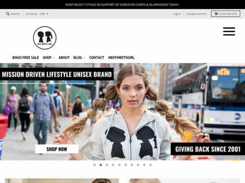Screen dimensions: 245x183
Task: Open the hamburger menu icon
Action: tap(229, 31)
